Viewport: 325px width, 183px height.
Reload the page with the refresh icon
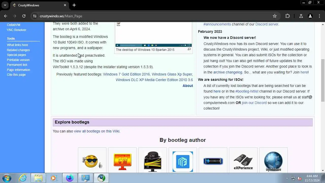24,16
